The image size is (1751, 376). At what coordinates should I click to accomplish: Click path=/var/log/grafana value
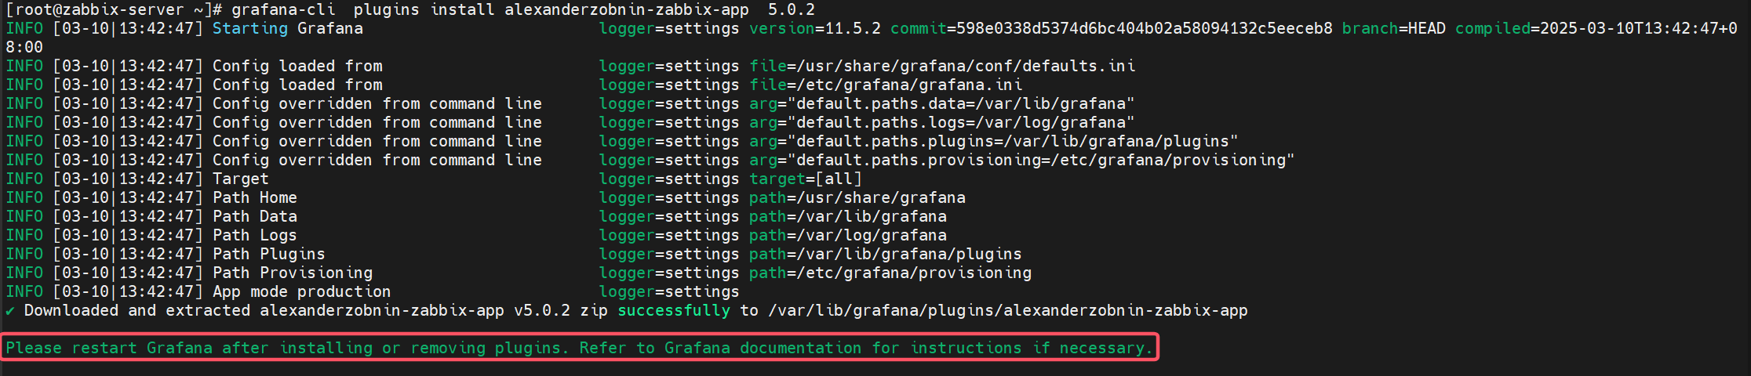tap(848, 236)
